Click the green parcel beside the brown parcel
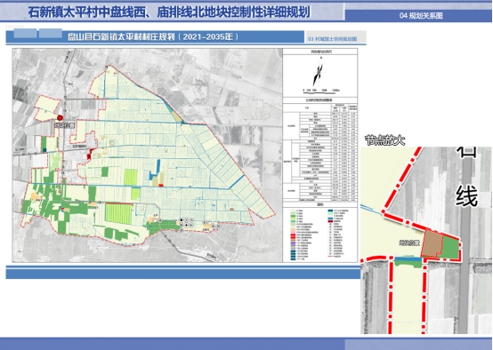The image size is (493, 350). pyautogui.click(x=450, y=247)
